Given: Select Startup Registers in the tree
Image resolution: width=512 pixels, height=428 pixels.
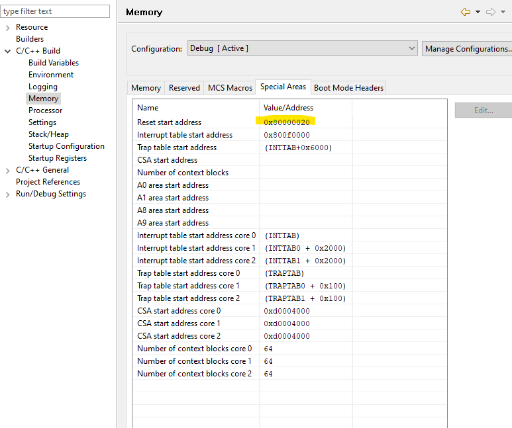Looking at the screenshot, I should 58,158.
